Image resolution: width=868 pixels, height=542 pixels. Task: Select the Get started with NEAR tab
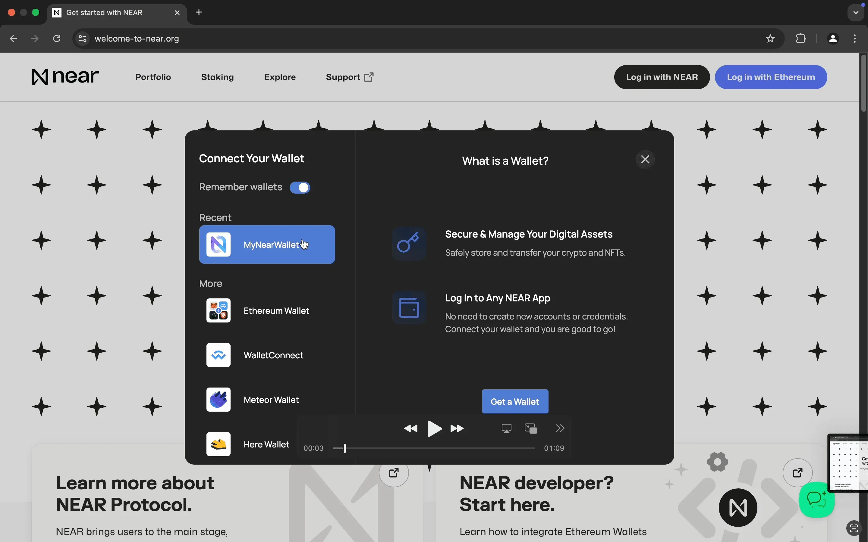(117, 13)
